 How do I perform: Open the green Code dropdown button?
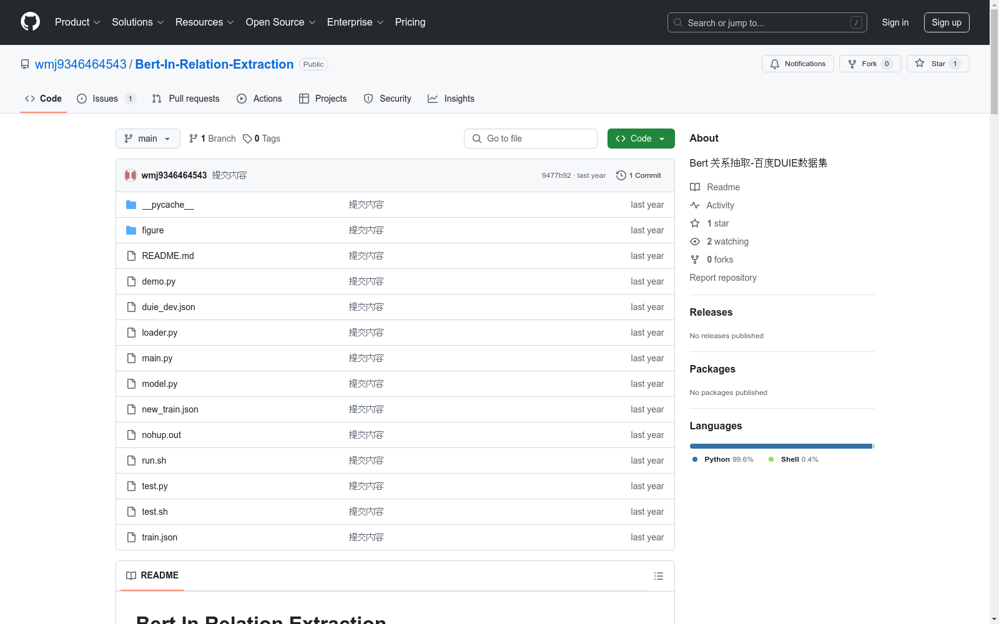pyautogui.click(x=641, y=139)
